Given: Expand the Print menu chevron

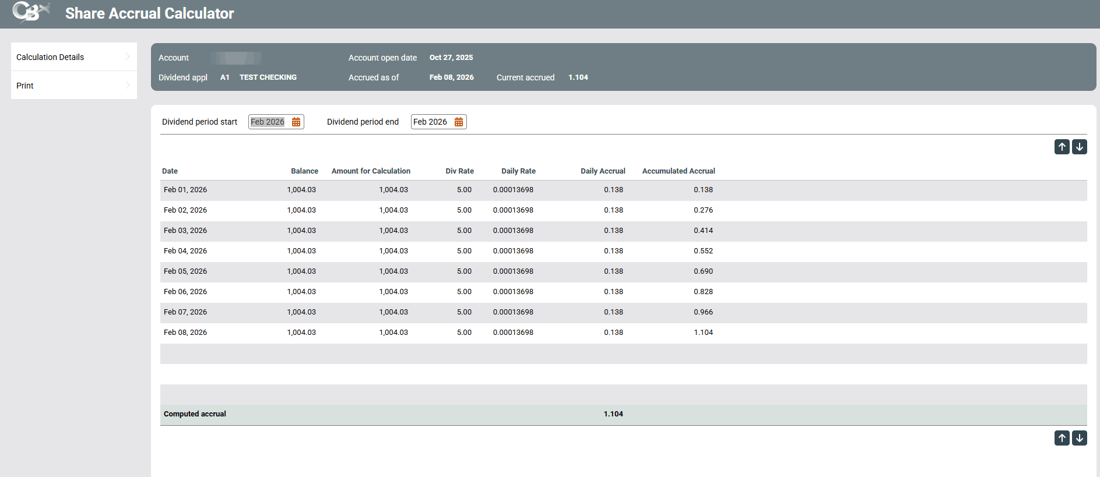Looking at the screenshot, I should click(x=128, y=86).
